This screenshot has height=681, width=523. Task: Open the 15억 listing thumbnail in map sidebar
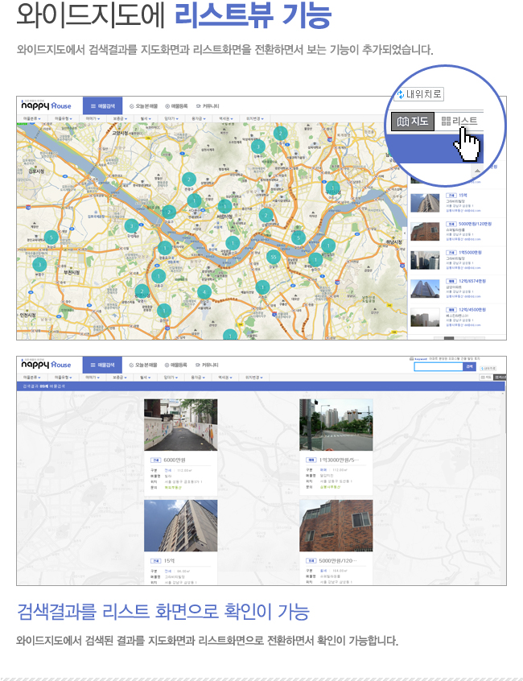tap(425, 203)
